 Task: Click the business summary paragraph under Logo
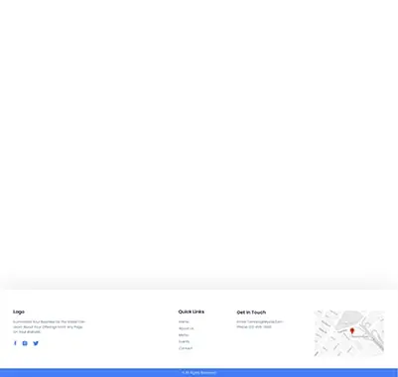click(49, 326)
